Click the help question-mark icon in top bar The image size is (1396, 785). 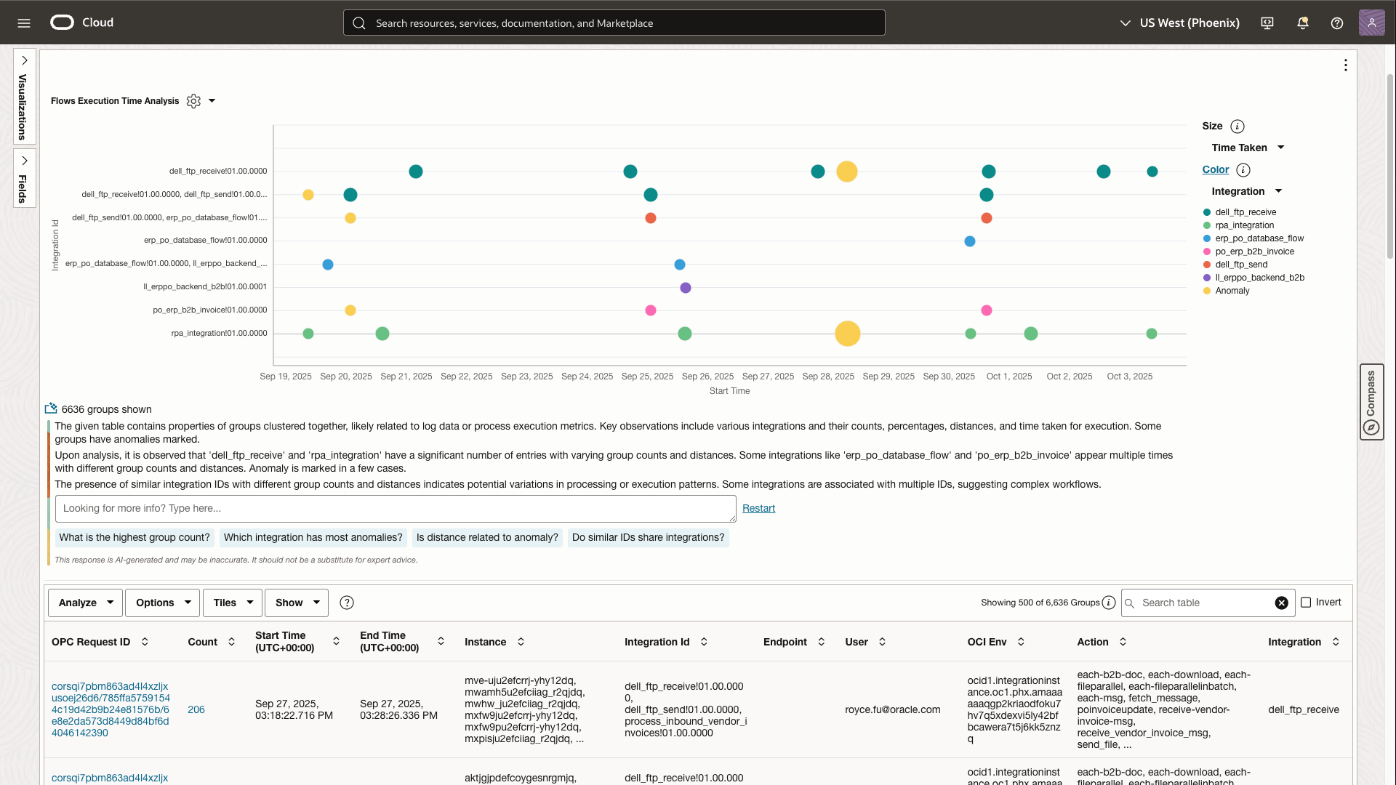pos(1337,23)
